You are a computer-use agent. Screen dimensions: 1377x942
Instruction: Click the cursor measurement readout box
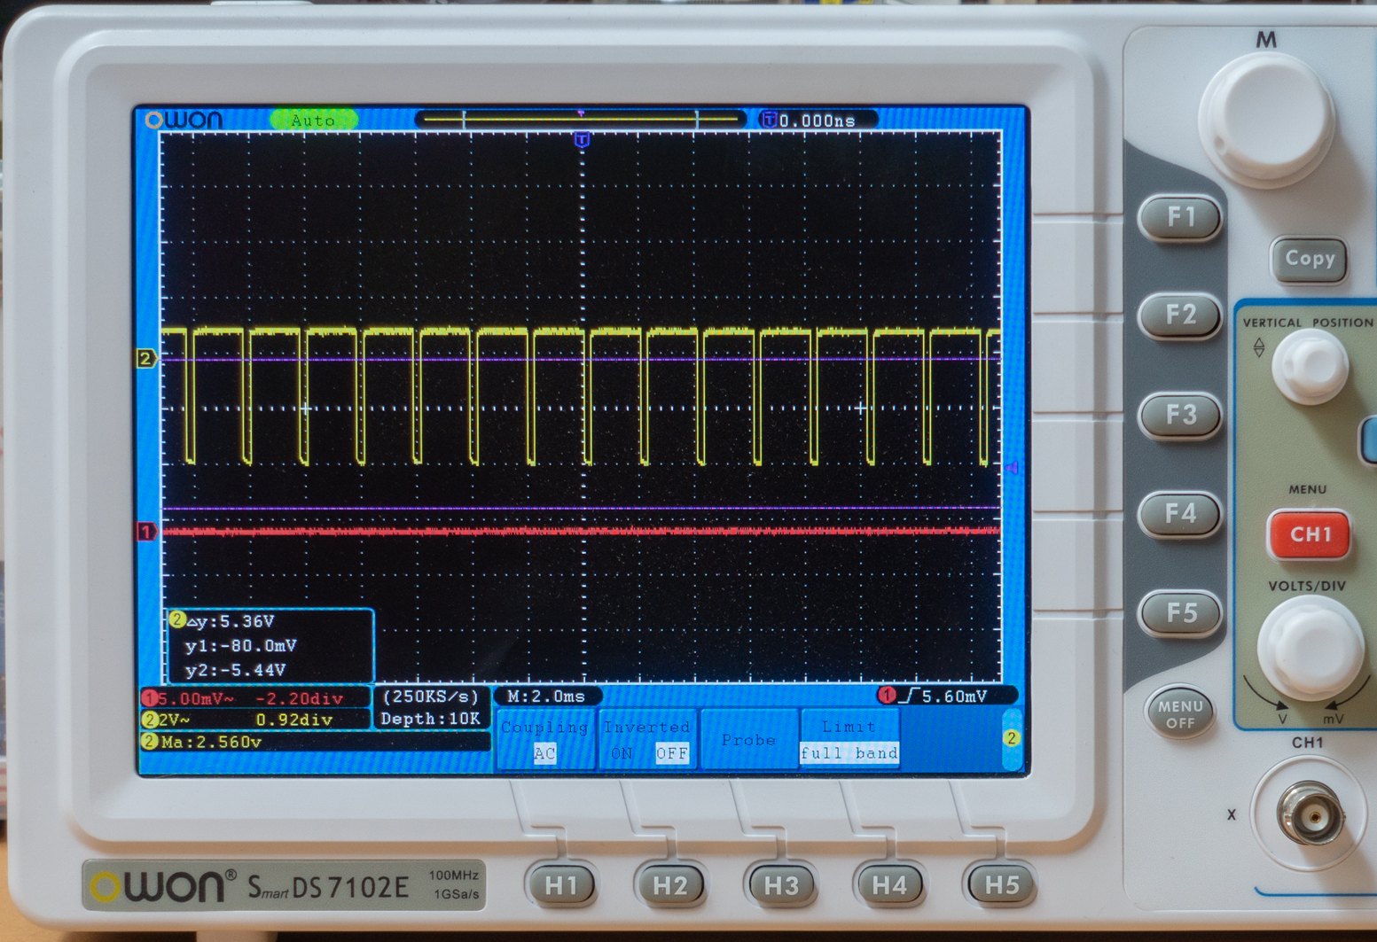270,646
